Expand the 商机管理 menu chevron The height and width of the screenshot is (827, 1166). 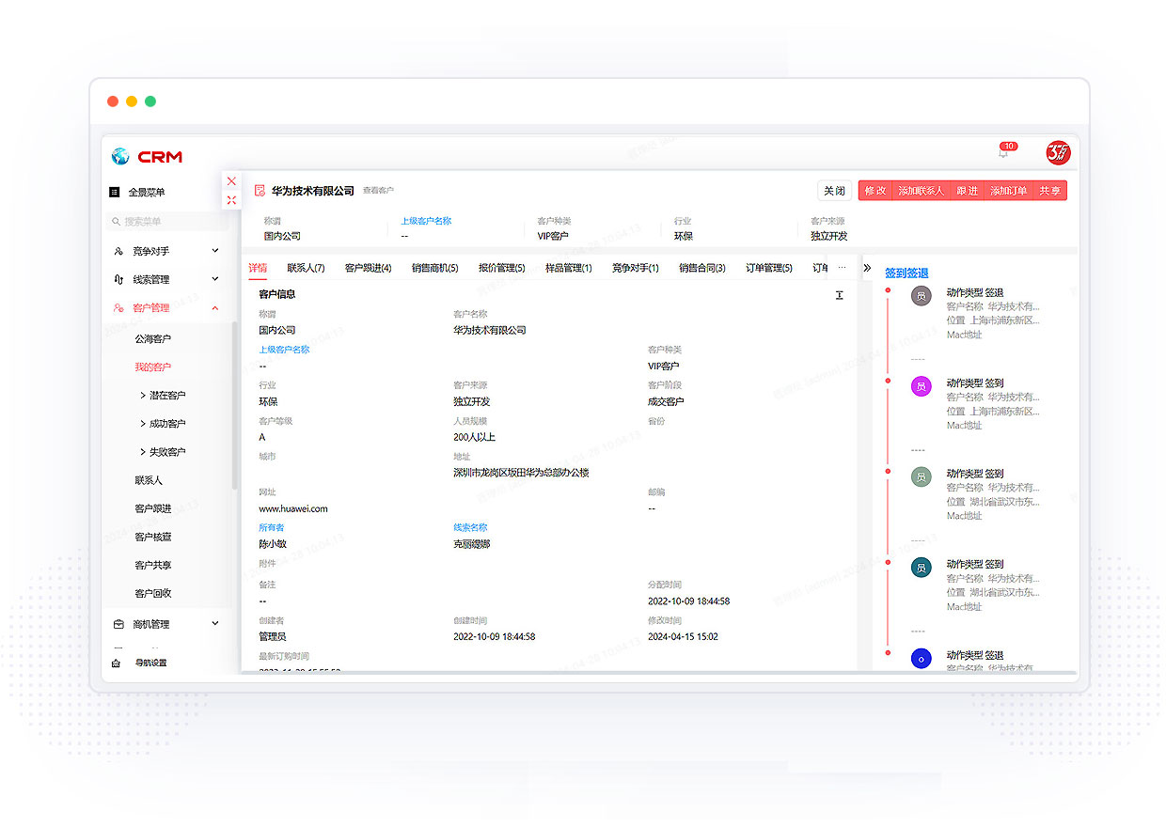click(x=215, y=623)
